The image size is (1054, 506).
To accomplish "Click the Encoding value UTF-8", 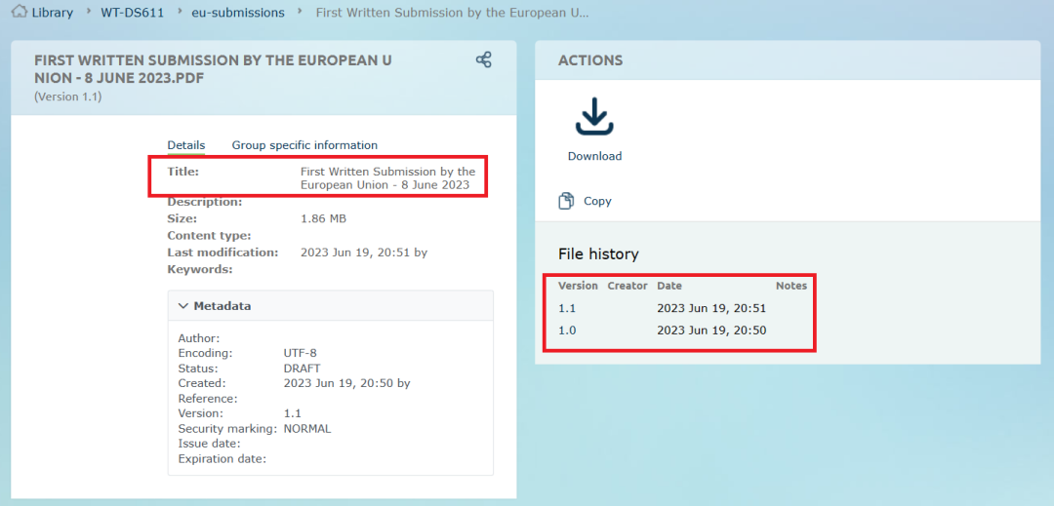I will click(x=301, y=354).
